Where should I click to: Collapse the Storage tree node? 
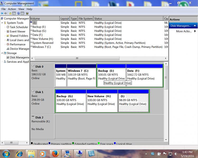click(2, 53)
